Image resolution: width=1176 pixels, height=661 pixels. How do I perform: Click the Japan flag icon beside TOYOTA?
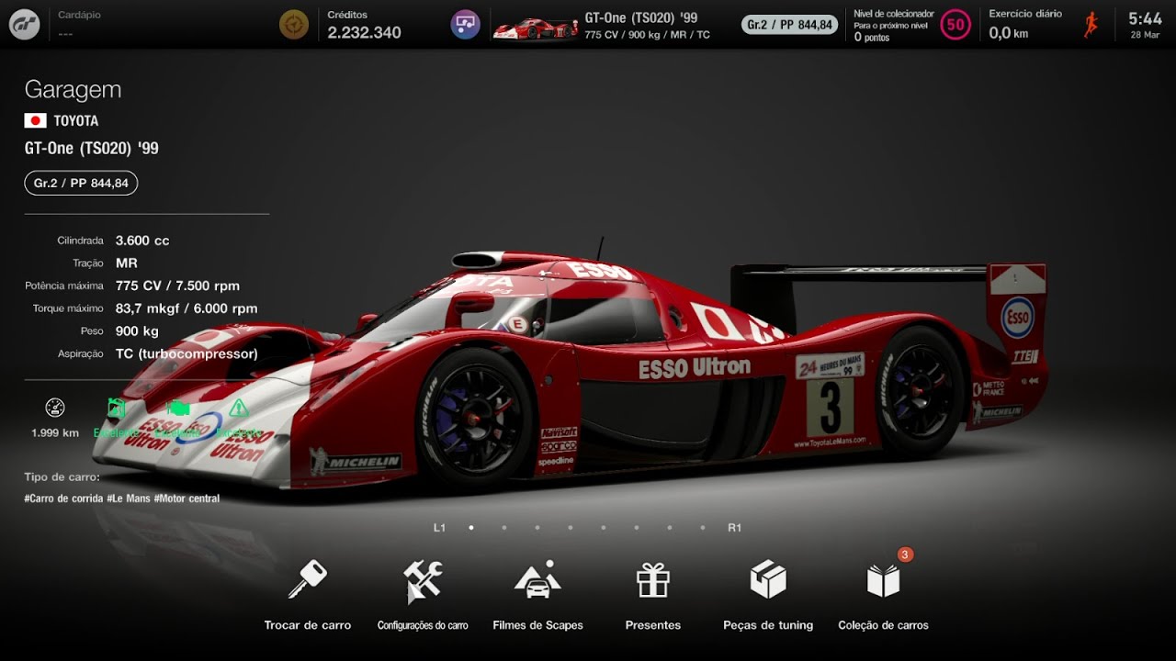coord(35,120)
